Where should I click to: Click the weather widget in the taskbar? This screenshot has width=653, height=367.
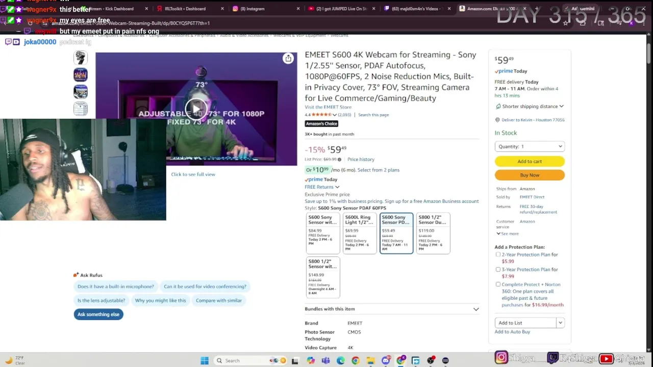[x=14, y=360]
